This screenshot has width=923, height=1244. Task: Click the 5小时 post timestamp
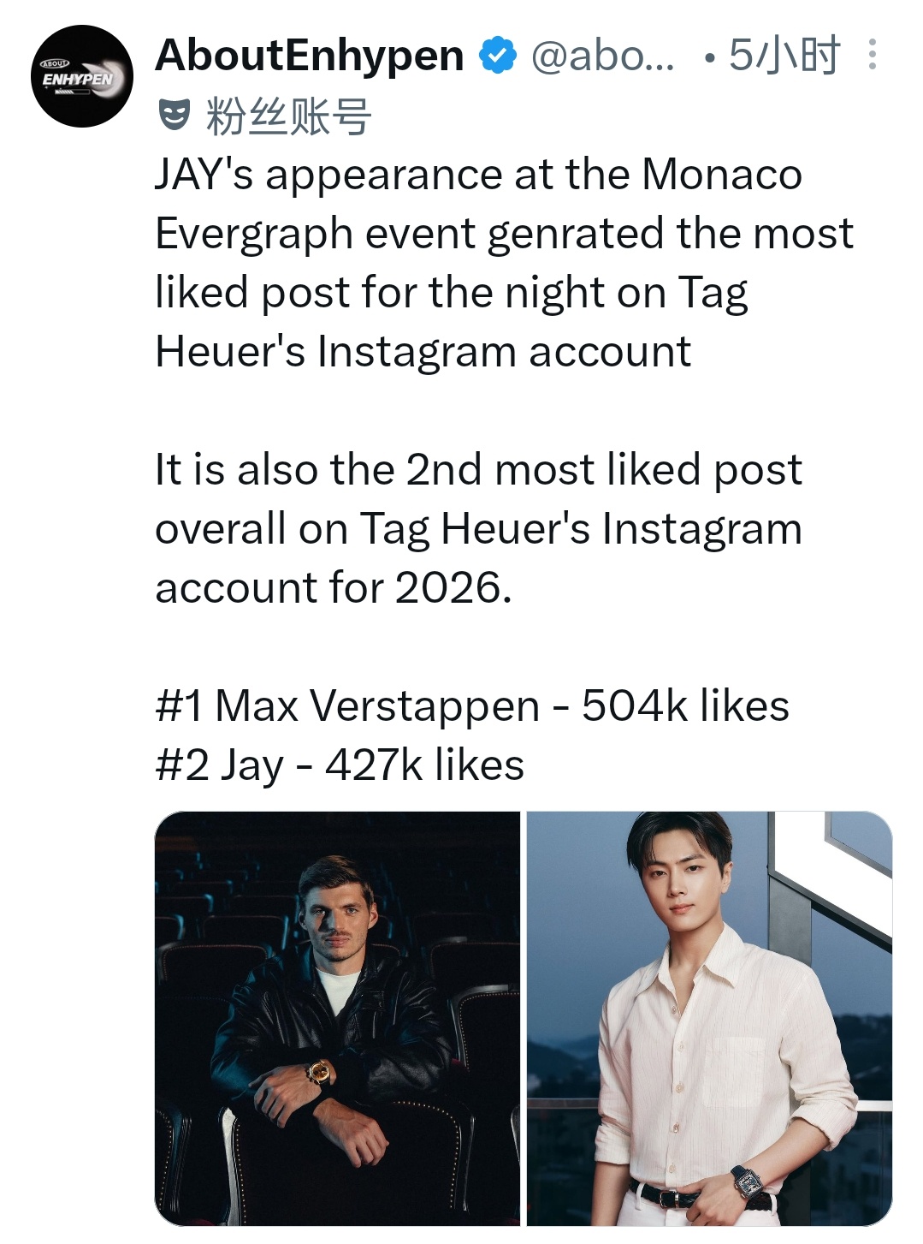tap(784, 56)
